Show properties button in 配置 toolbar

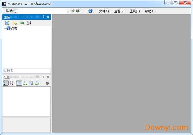coord(19,83)
